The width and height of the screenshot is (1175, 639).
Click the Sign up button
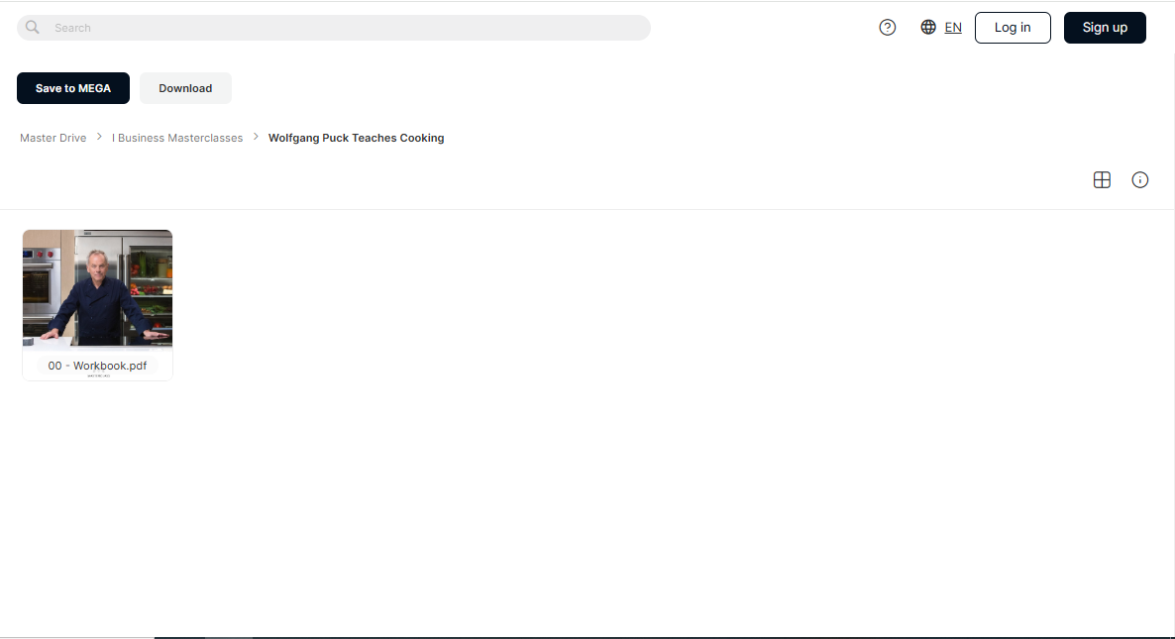1105,28
